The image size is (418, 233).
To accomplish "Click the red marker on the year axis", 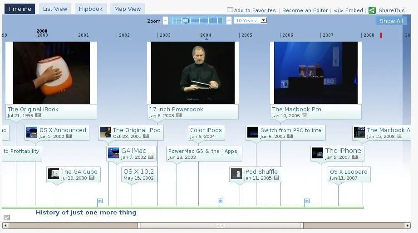I will click(381, 35).
